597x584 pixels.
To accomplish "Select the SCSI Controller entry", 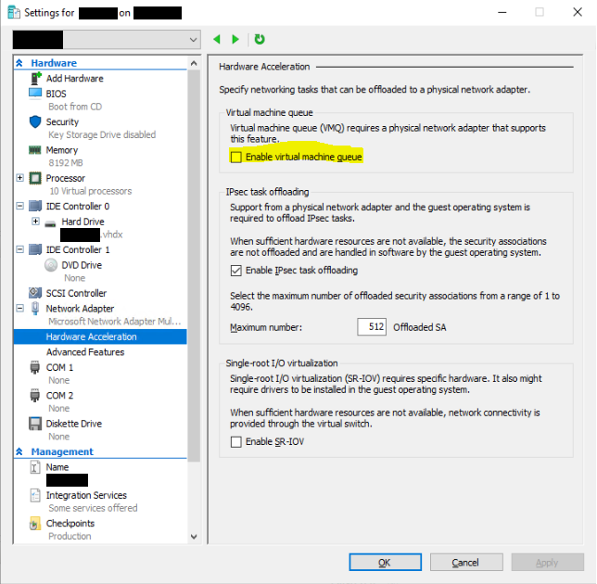I will (x=76, y=293).
